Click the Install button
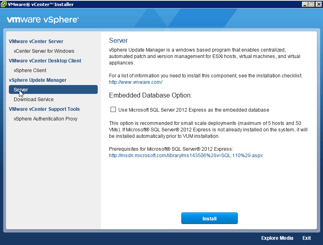Image resolution: width=323 pixels, height=245 pixels. 209,218
